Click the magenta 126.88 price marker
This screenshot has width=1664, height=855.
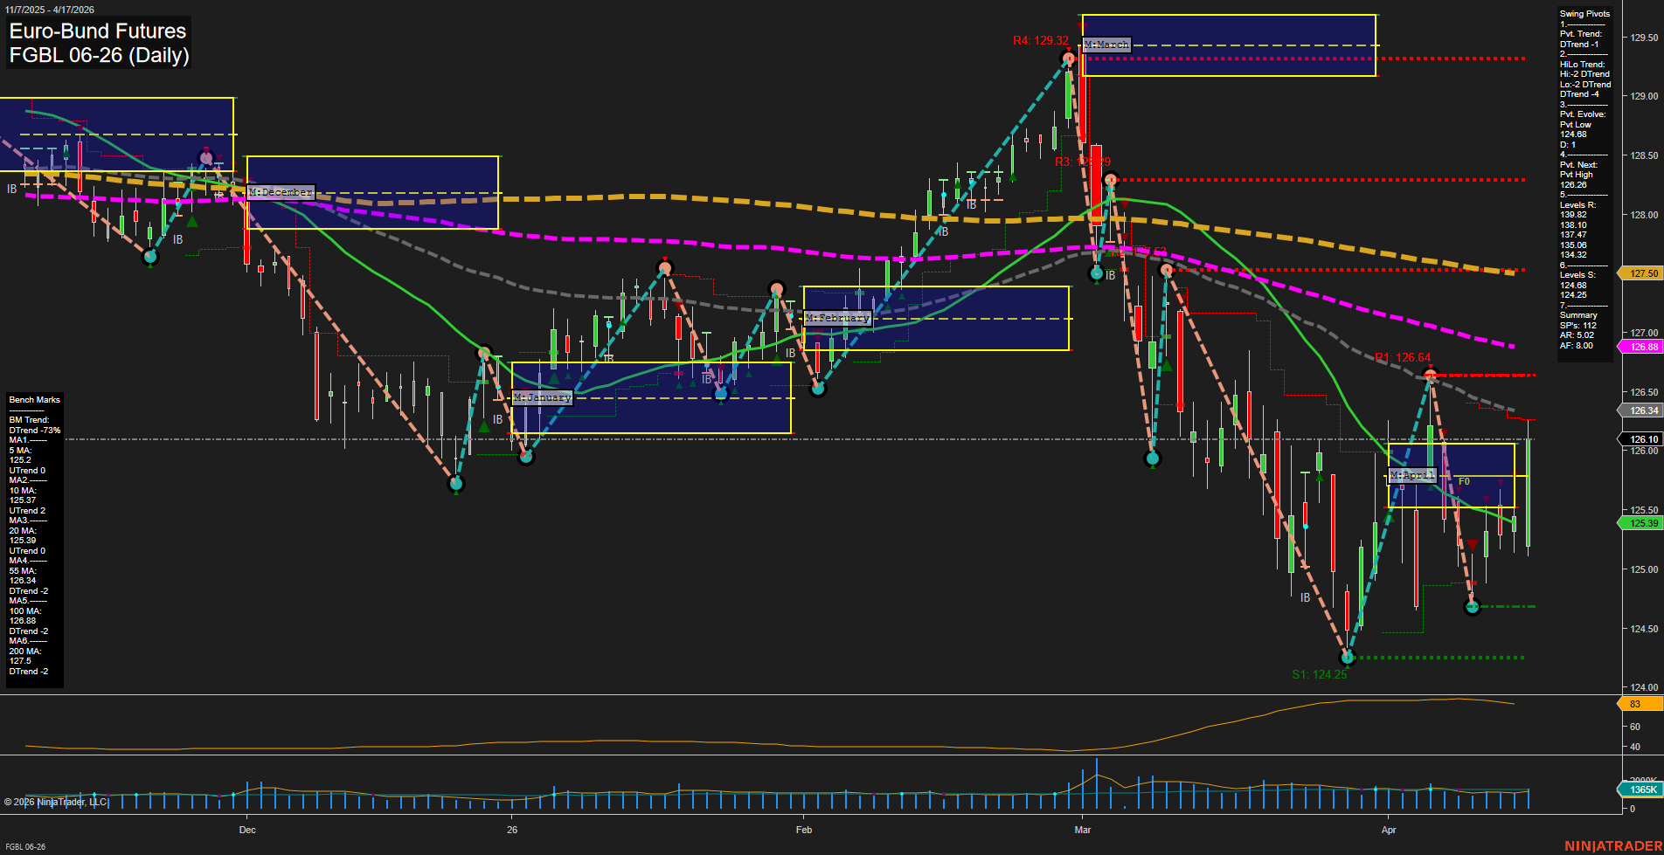click(1641, 347)
